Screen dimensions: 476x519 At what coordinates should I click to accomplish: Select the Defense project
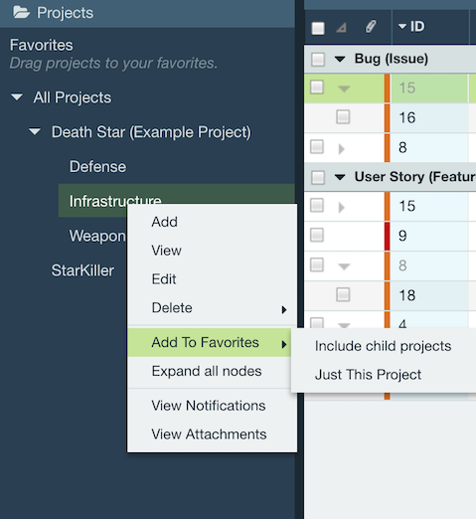tap(97, 166)
